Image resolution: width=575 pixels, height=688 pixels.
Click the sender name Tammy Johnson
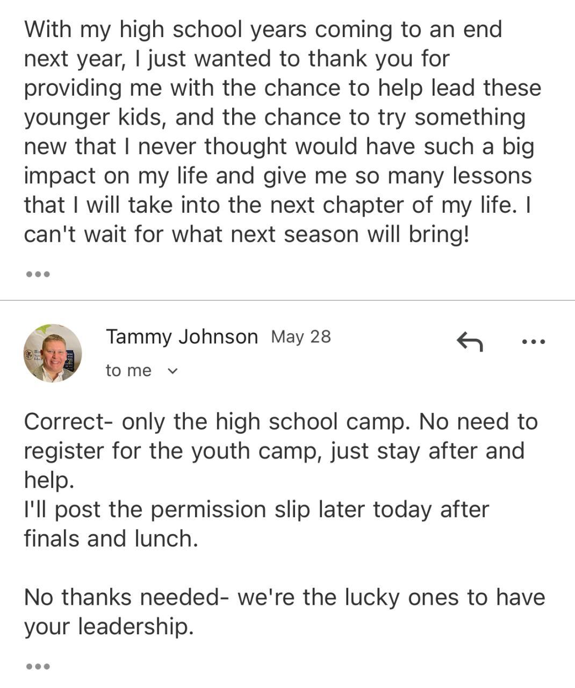pos(182,337)
